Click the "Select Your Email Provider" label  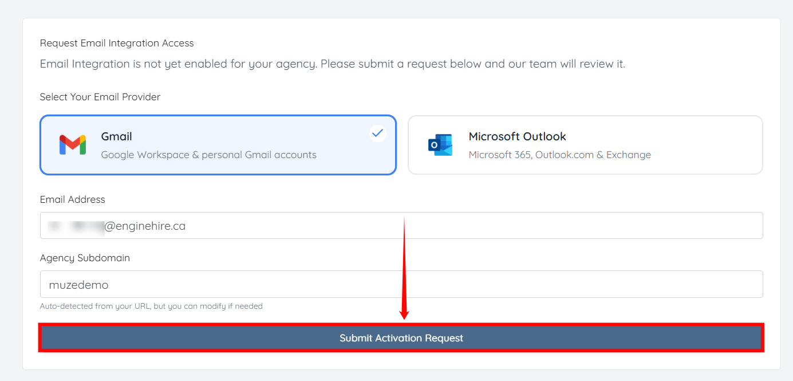pos(100,97)
